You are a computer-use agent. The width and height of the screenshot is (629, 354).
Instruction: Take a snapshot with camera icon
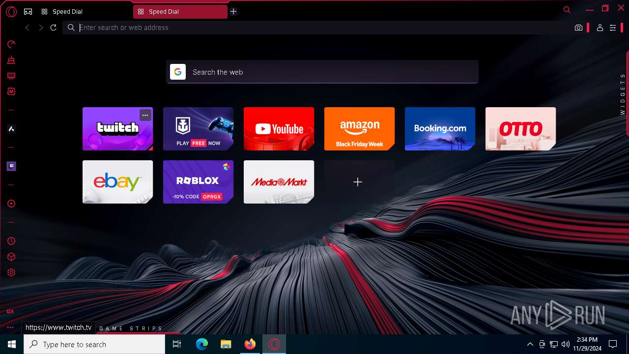click(578, 28)
